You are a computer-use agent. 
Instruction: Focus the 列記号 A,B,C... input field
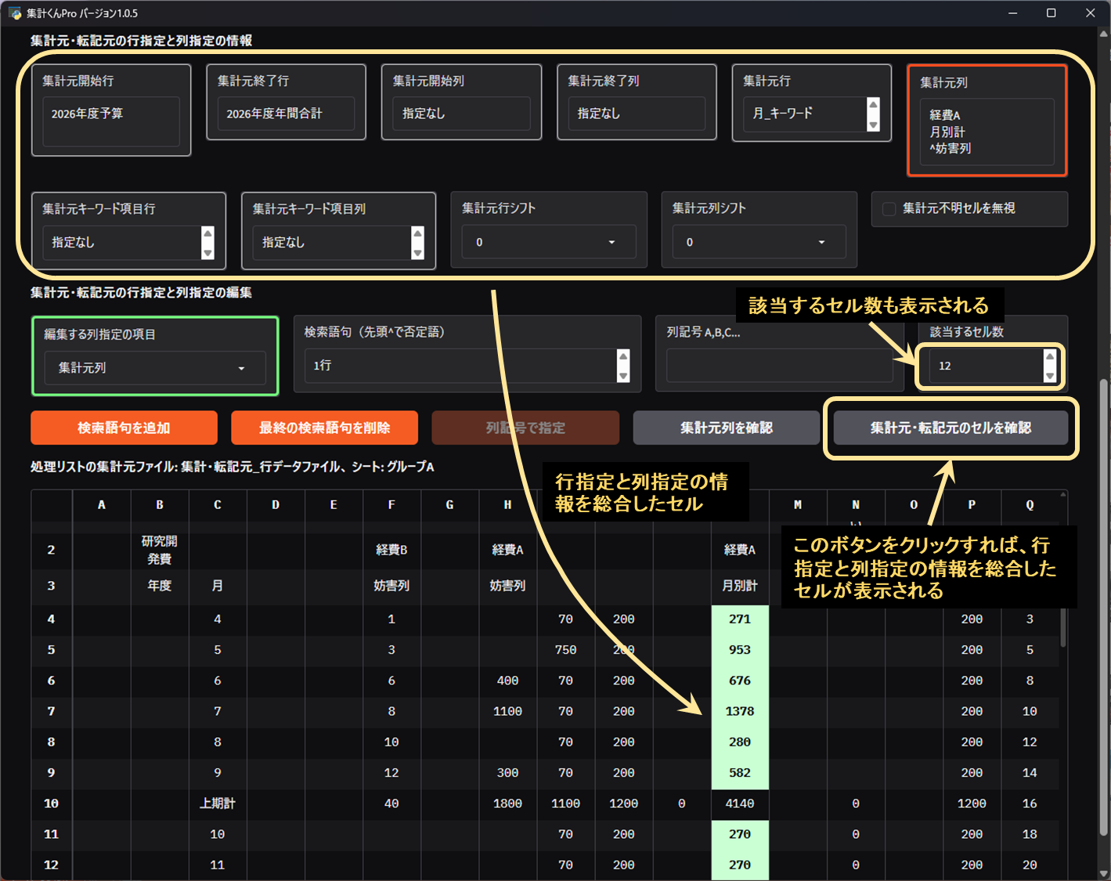[x=780, y=366]
